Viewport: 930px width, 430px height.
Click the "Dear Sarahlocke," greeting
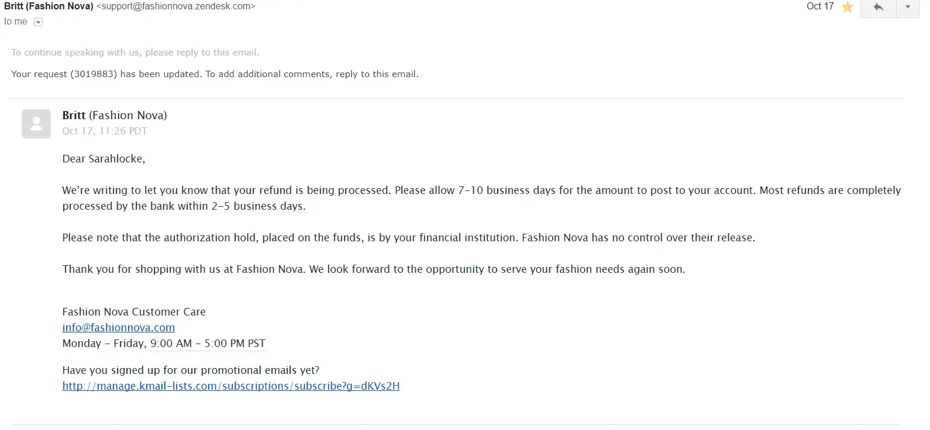(x=104, y=159)
